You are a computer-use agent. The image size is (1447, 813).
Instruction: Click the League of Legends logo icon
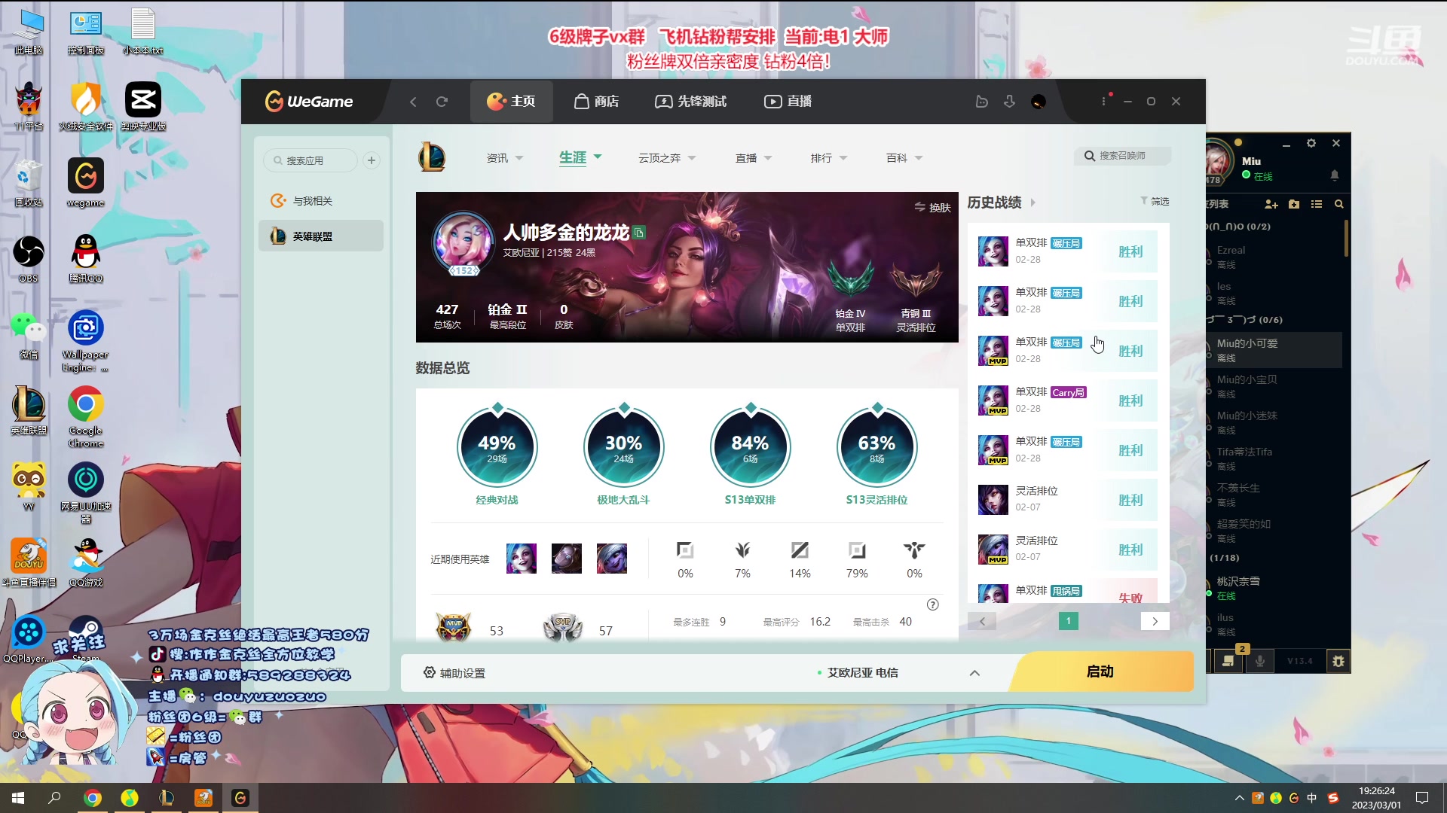click(432, 157)
